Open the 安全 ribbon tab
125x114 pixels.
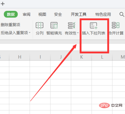tap(58, 15)
